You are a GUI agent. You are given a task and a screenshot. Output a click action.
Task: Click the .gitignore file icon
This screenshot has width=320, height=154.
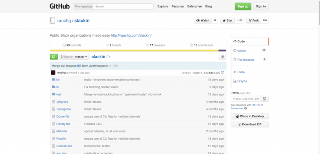54,102
